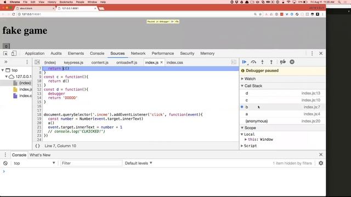
Task: Collapse the top frame tree node
Action: click(x=2, y=70)
